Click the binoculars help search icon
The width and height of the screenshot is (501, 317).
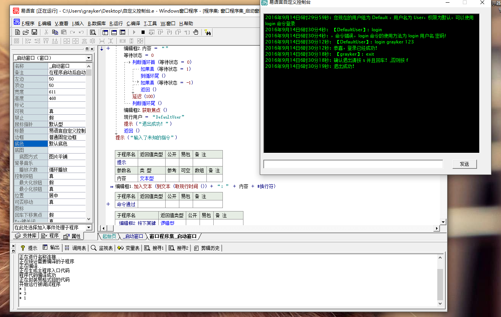pyautogui.click(x=208, y=32)
